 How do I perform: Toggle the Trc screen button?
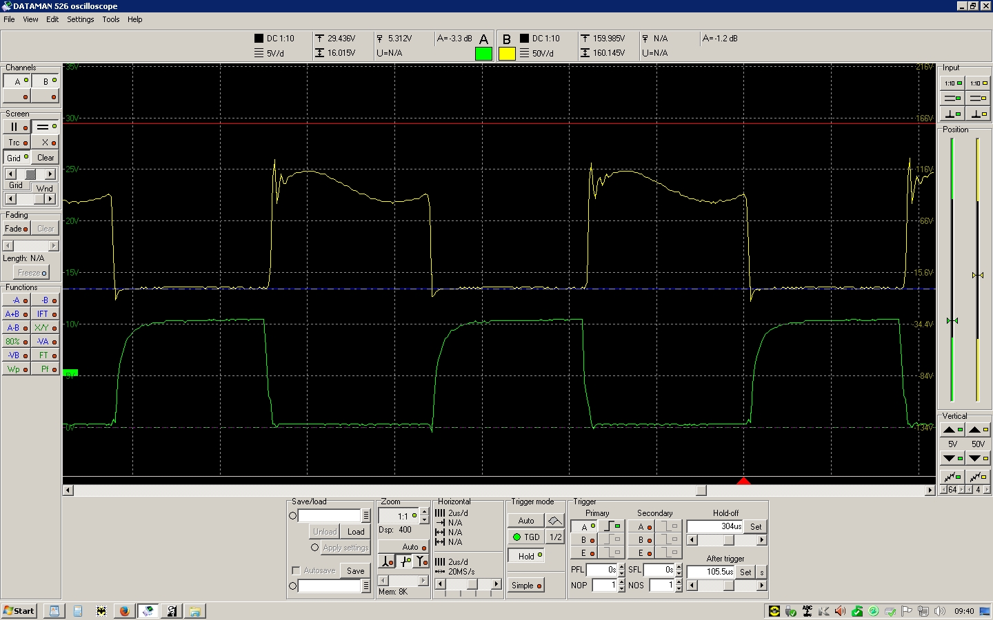tap(17, 143)
